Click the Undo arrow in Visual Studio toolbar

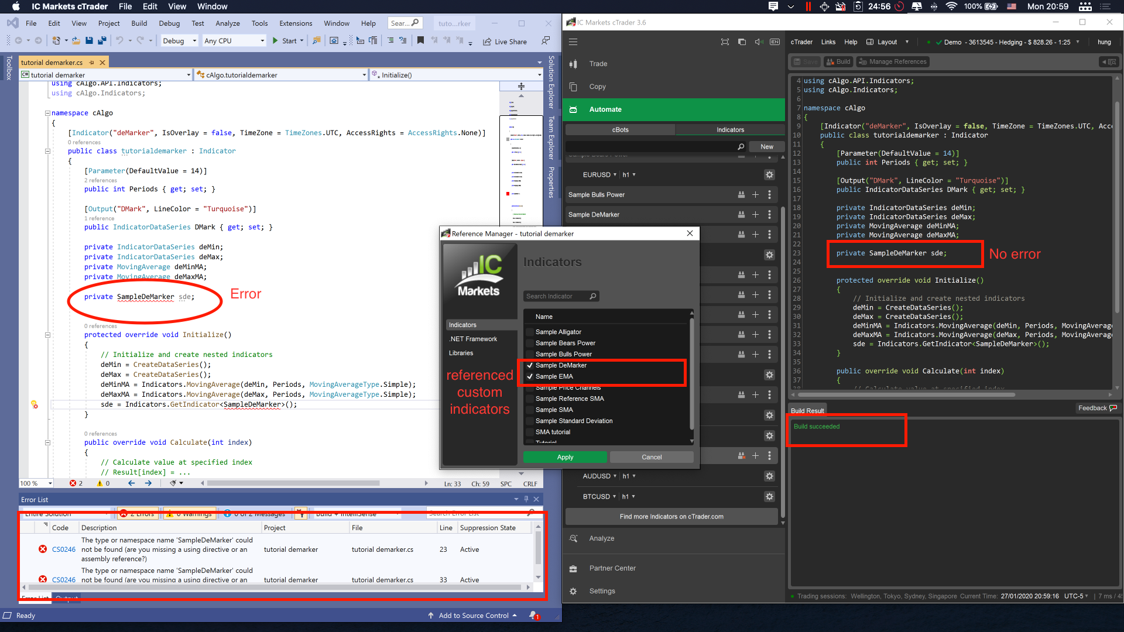119,40
